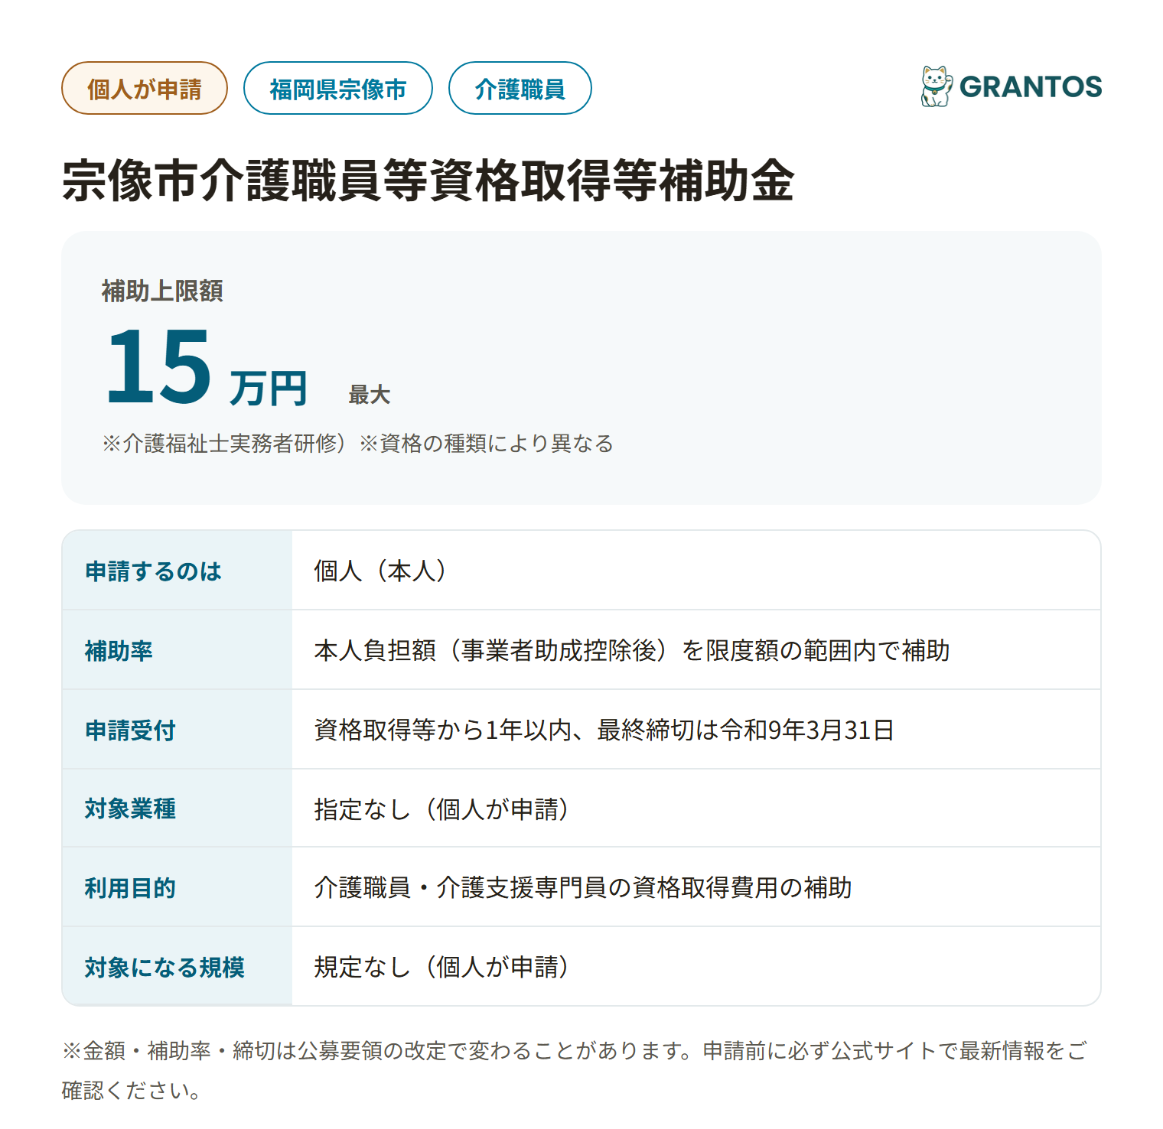Image resolution: width=1163 pixels, height=1129 pixels.
Task: Click the title 宗像市介護職員等資格取得等補助金
Action: (x=428, y=181)
